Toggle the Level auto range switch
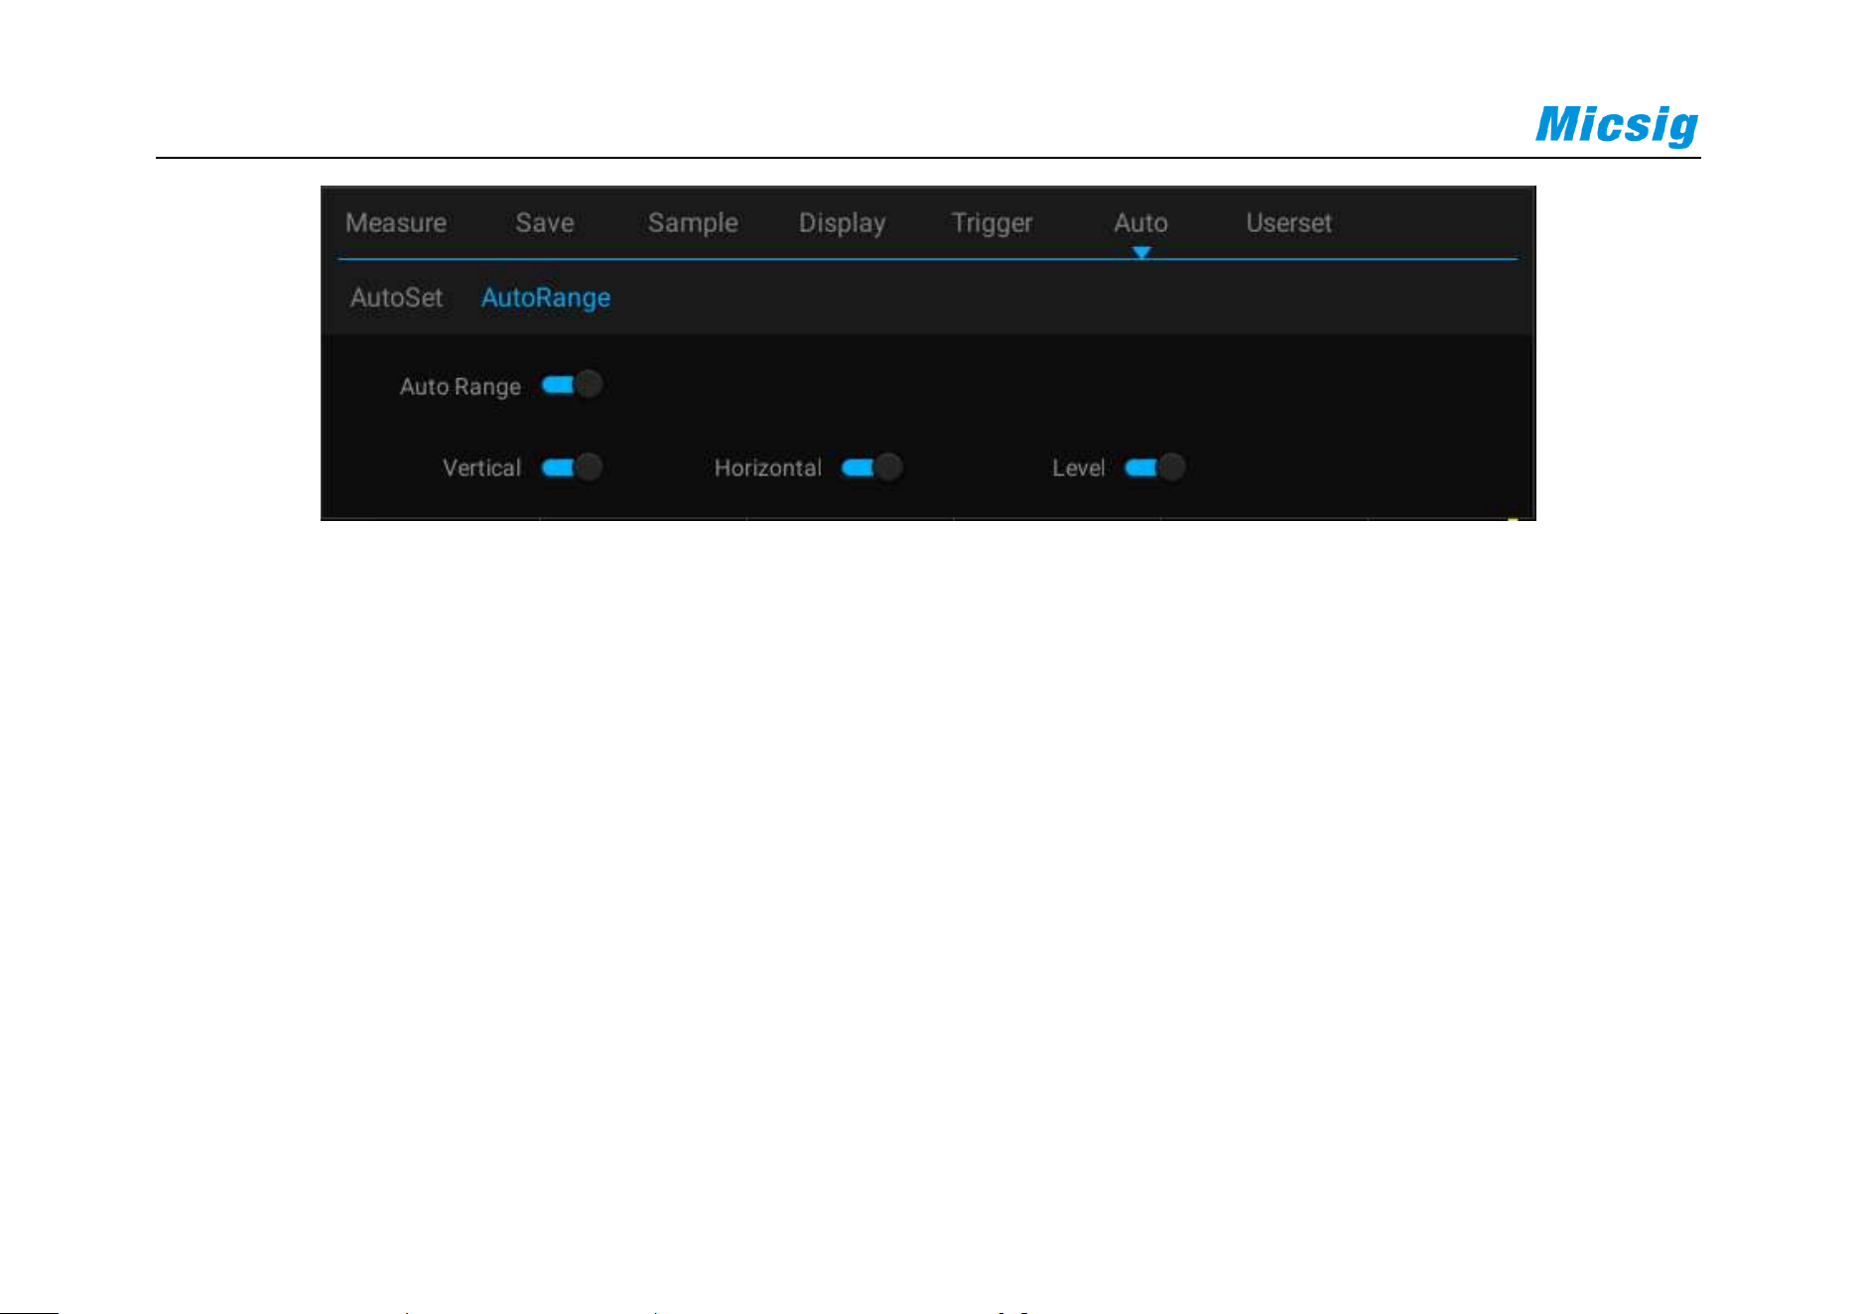Screen dimensions: 1858x1314 [x=1154, y=467]
